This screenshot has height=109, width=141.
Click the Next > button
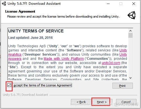102,102
